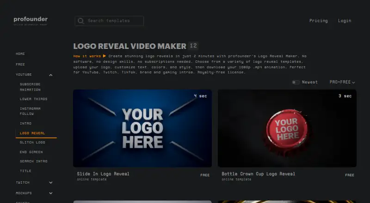Click the Slide In Logo Reveal title
The height and width of the screenshot is (203, 370).
[x=103, y=174]
